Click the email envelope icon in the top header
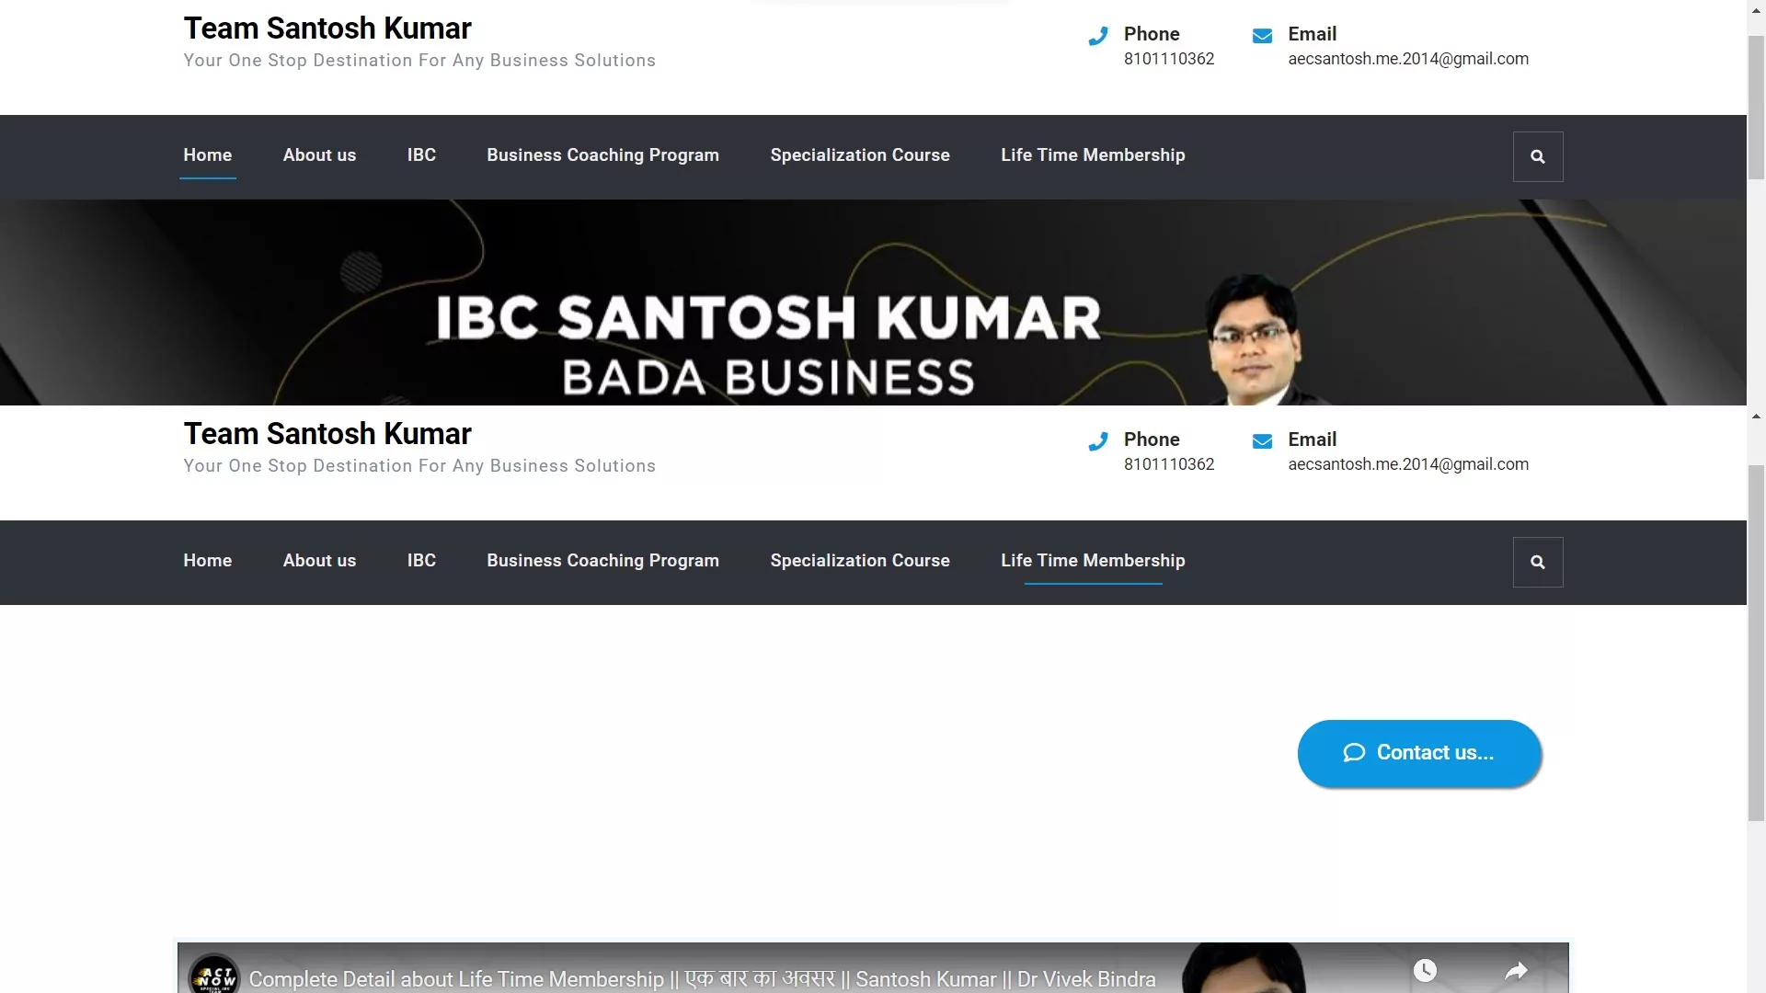The height and width of the screenshot is (993, 1766). pos(1262,36)
